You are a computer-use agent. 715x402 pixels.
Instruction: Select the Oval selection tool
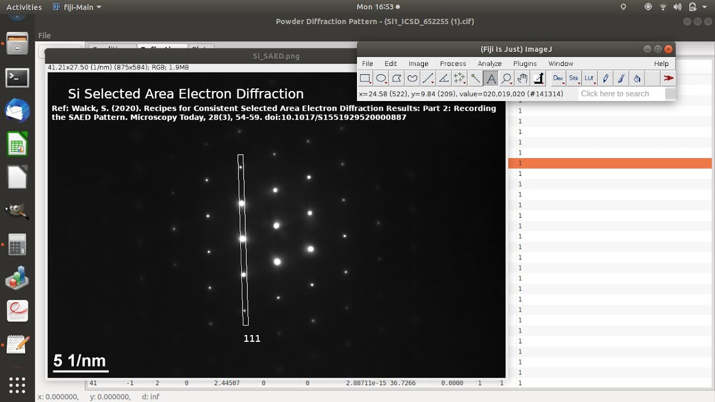pos(381,79)
